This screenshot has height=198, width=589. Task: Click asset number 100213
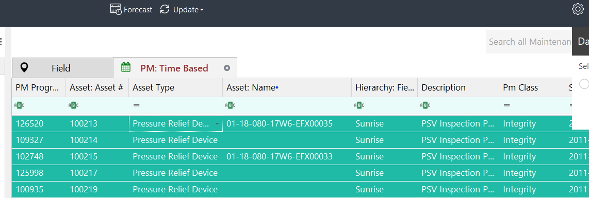pyautogui.click(x=84, y=123)
